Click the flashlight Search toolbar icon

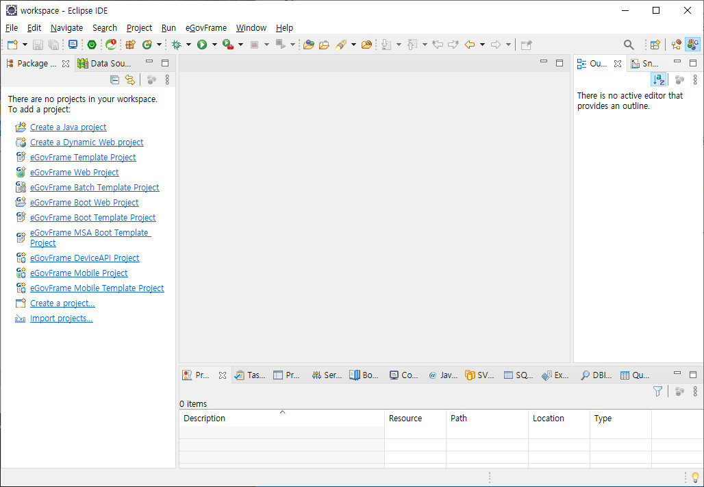(341, 45)
